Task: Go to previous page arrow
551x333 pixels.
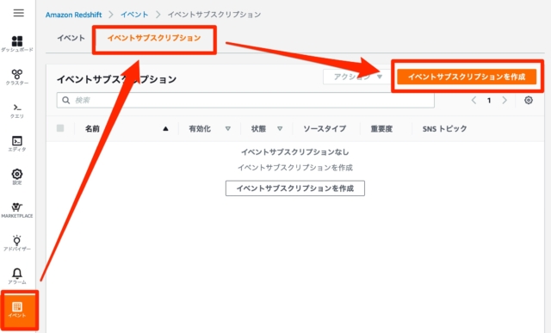Action: coord(474,100)
